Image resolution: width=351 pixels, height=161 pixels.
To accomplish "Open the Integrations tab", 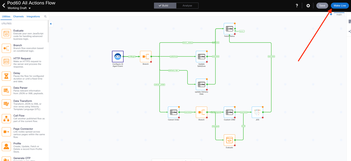I will 33,17.
